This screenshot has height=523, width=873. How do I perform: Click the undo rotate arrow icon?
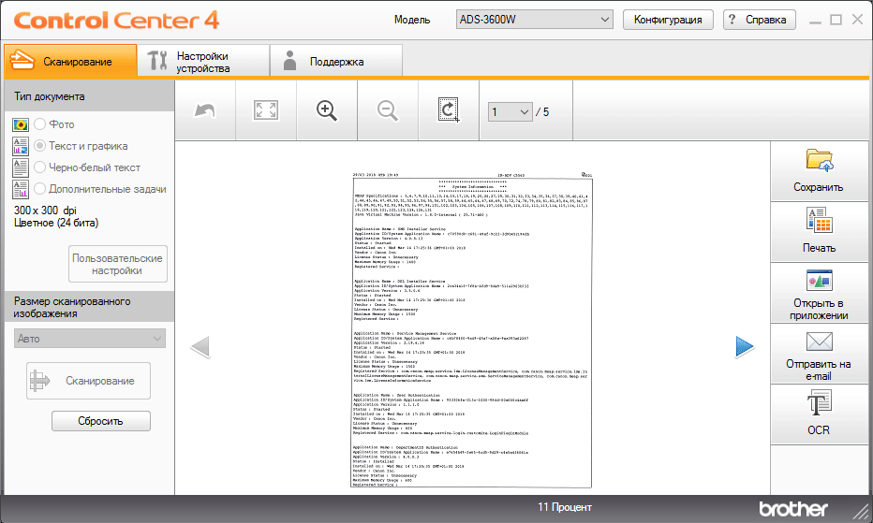204,110
